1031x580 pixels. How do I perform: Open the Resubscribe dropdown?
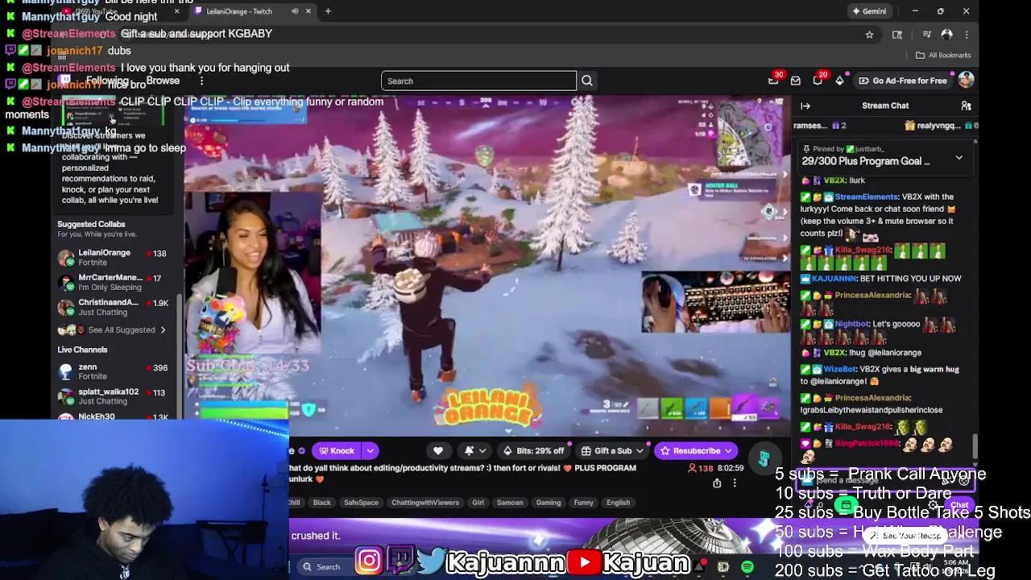[727, 451]
